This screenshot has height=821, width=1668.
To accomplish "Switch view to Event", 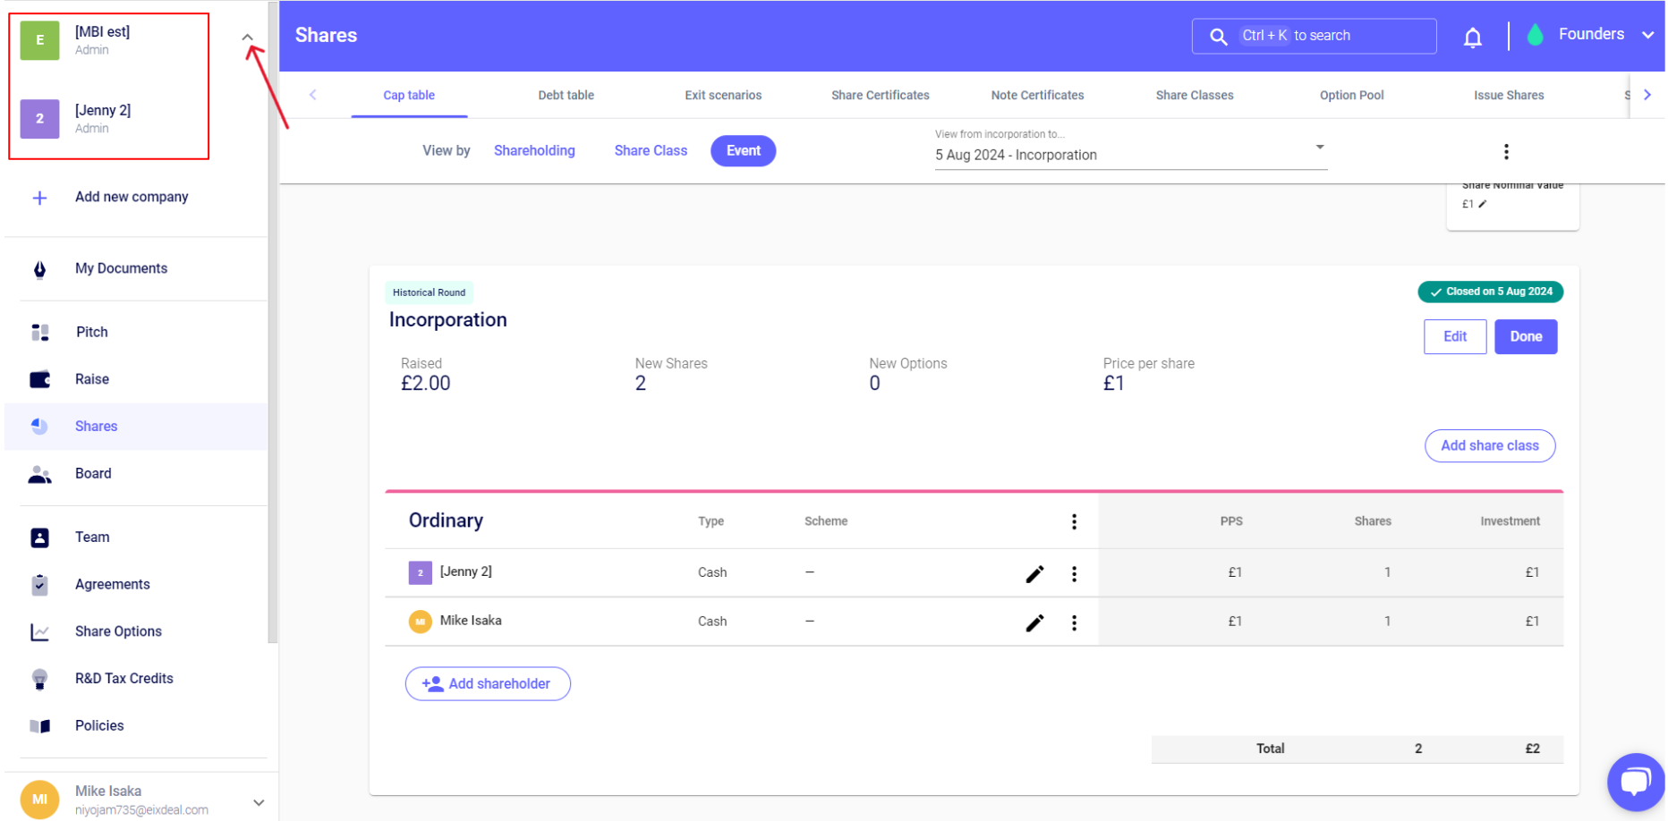I will click(743, 151).
